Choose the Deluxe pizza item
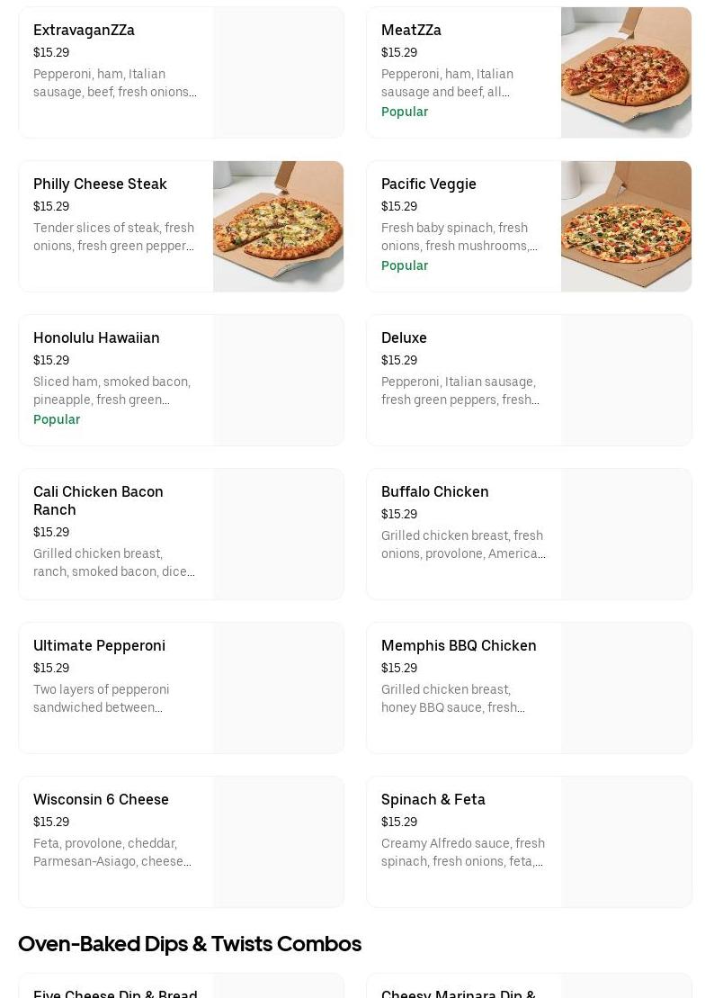 (x=528, y=380)
